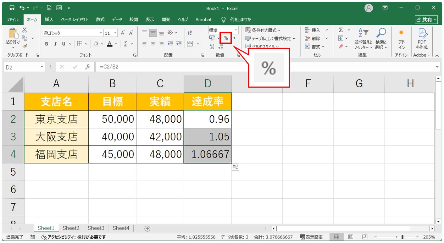Add a new sheet with plus button
Viewport: 444px width, 243px height.
[148, 228]
